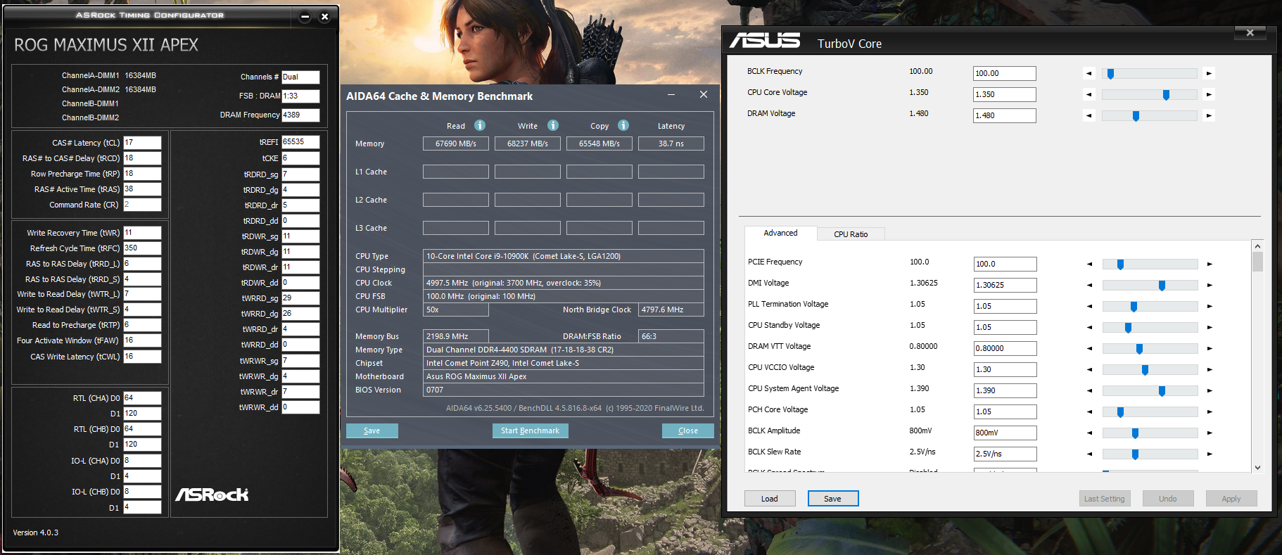
Task: Decrease PLL Termination Voltage left arrow
Action: coord(1090,306)
